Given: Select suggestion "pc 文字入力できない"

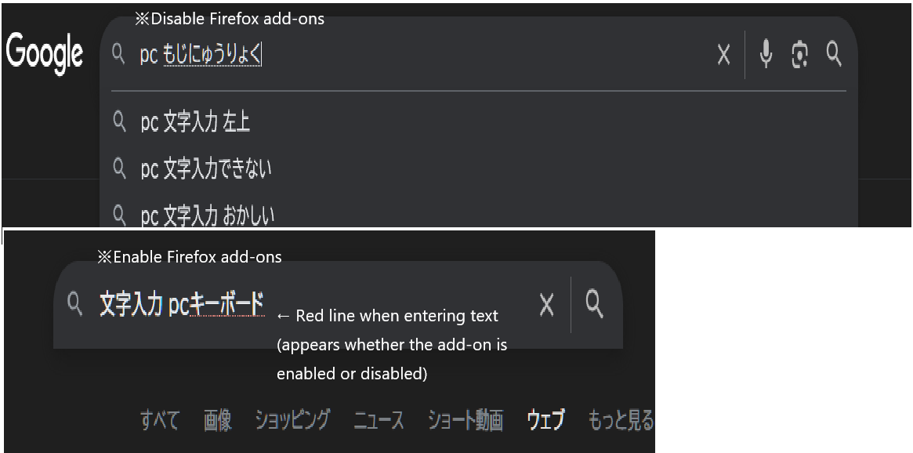Looking at the screenshot, I should pyautogui.click(x=206, y=169).
